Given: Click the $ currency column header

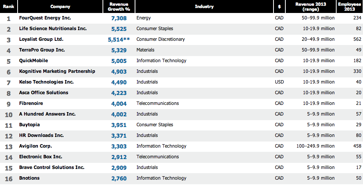Looking at the screenshot, I should (279, 6).
